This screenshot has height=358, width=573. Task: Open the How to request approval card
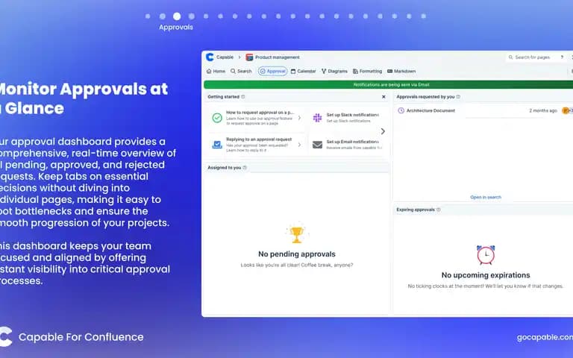click(257, 118)
